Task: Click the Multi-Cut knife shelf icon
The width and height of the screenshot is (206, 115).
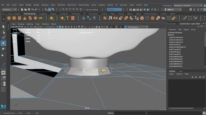Action: coord(184,18)
